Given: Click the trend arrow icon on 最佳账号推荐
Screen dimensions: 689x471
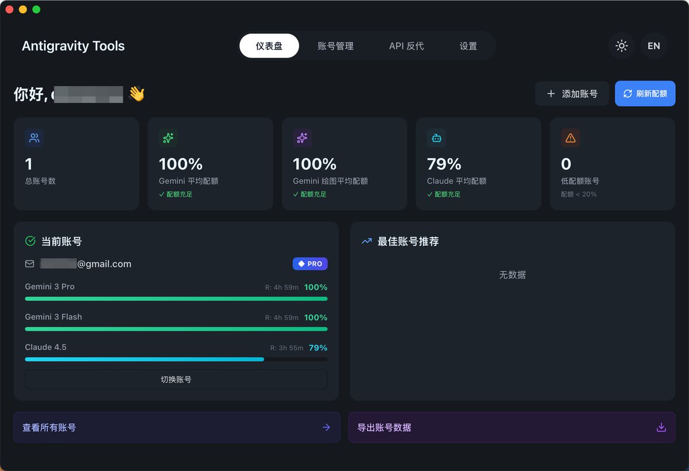Looking at the screenshot, I should point(366,241).
